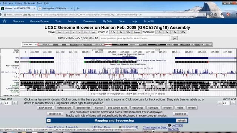The image size is (237, 133).
Task: Move view right with >> button
Action: click(86, 32)
